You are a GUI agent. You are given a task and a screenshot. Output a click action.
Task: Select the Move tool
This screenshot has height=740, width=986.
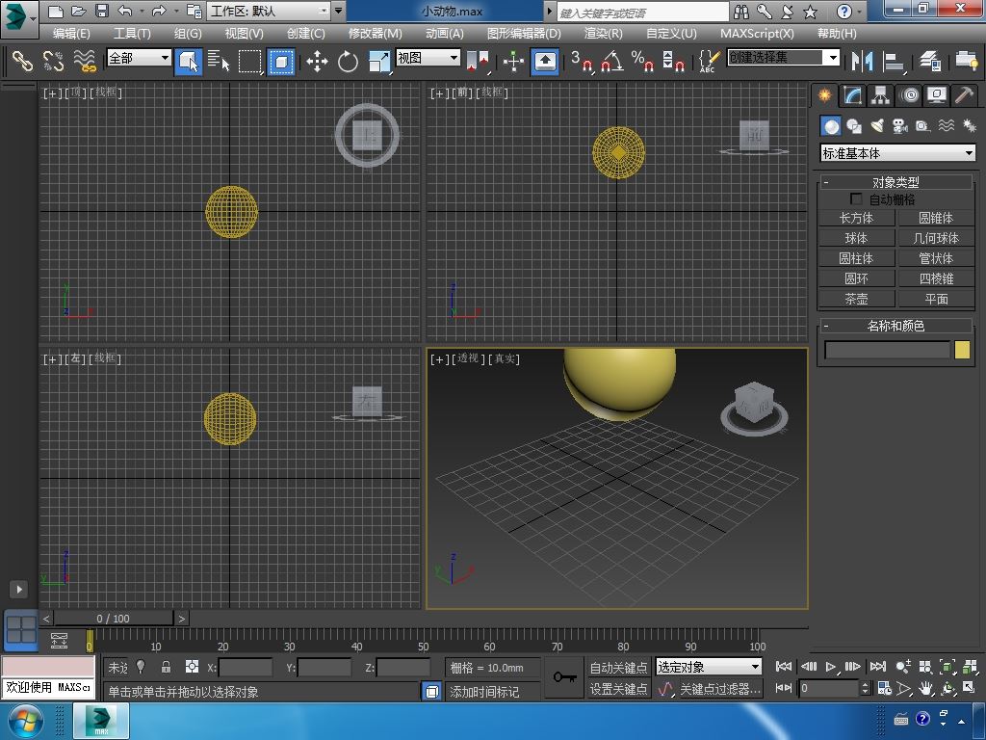point(317,61)
